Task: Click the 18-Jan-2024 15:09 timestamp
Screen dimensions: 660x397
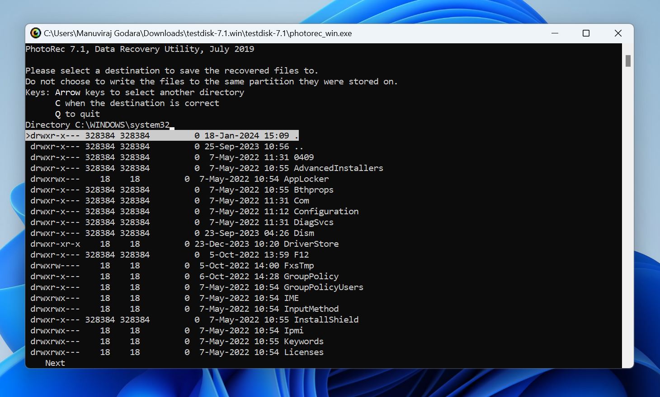Action: point(246,135)
